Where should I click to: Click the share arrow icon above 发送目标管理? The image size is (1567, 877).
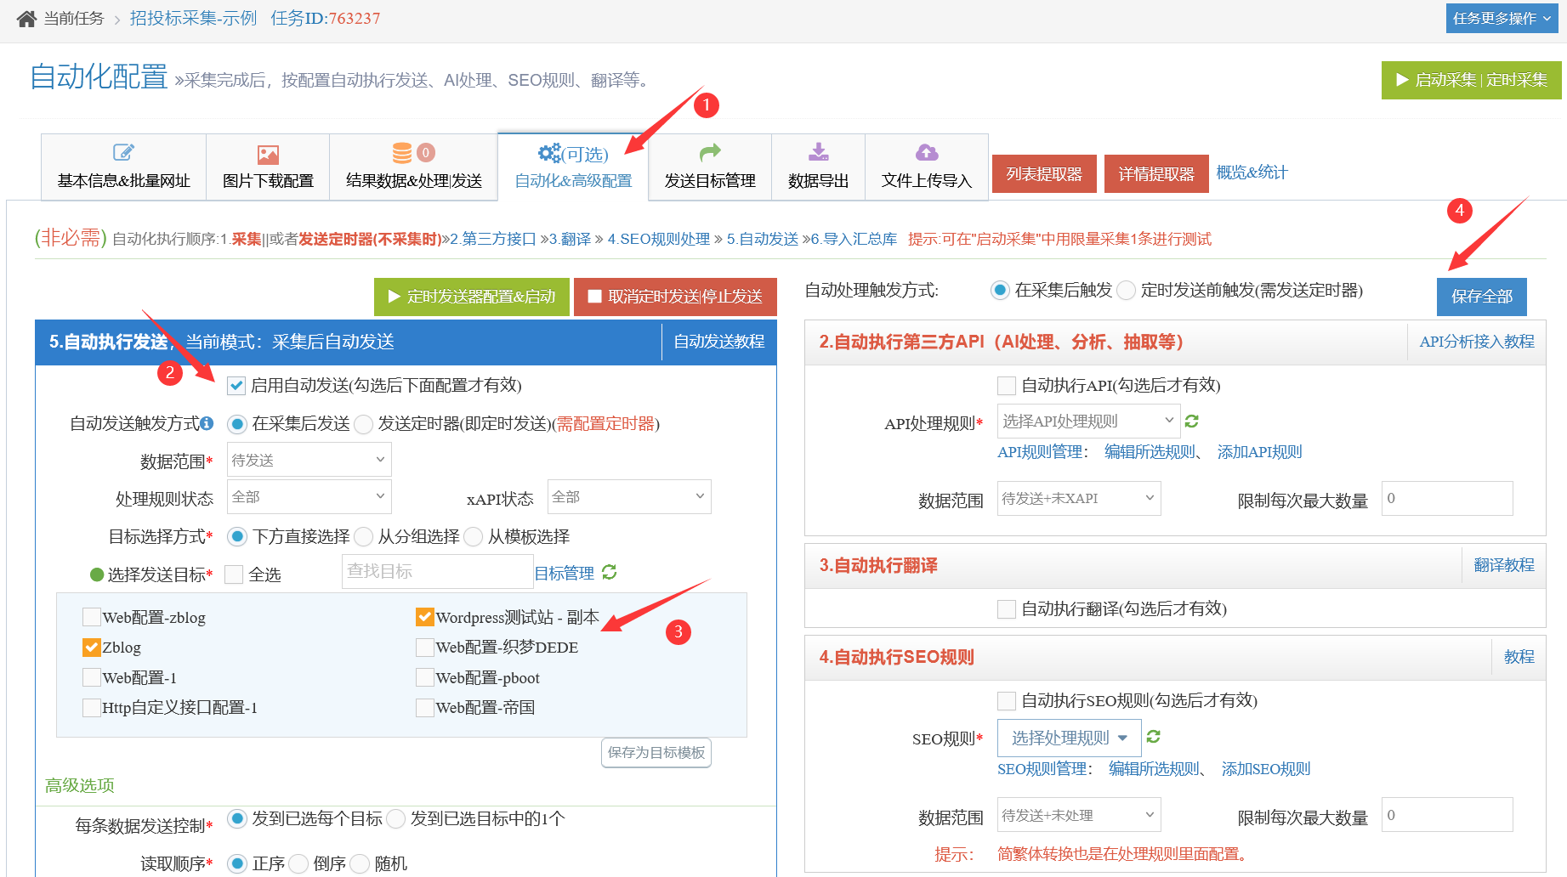[710, 153]
